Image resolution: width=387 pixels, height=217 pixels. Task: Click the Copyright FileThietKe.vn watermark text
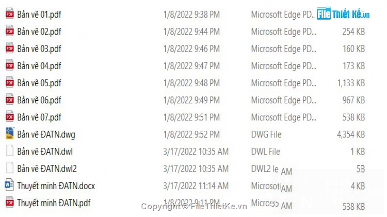(193, 206)
